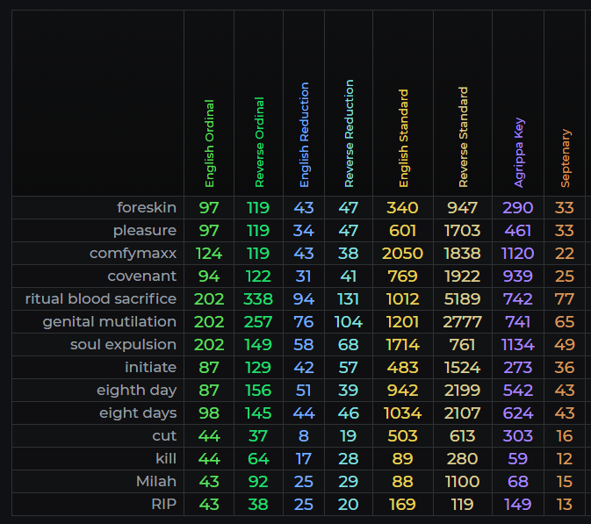The image size is (591, 524).
Task: Select the 'eighth day' row label
Action: 136,391
